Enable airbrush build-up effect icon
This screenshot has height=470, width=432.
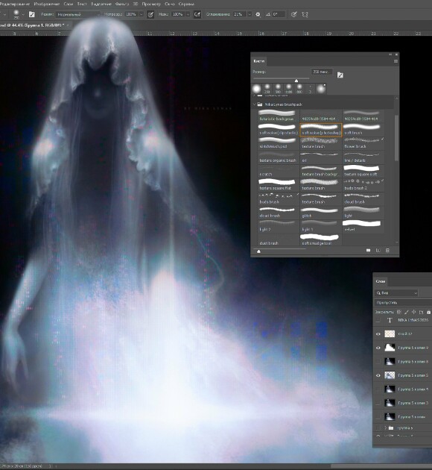click(197, 14)
